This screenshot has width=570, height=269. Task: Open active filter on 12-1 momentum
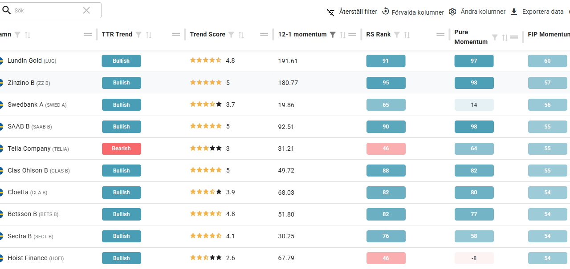[x=333, y=35]
